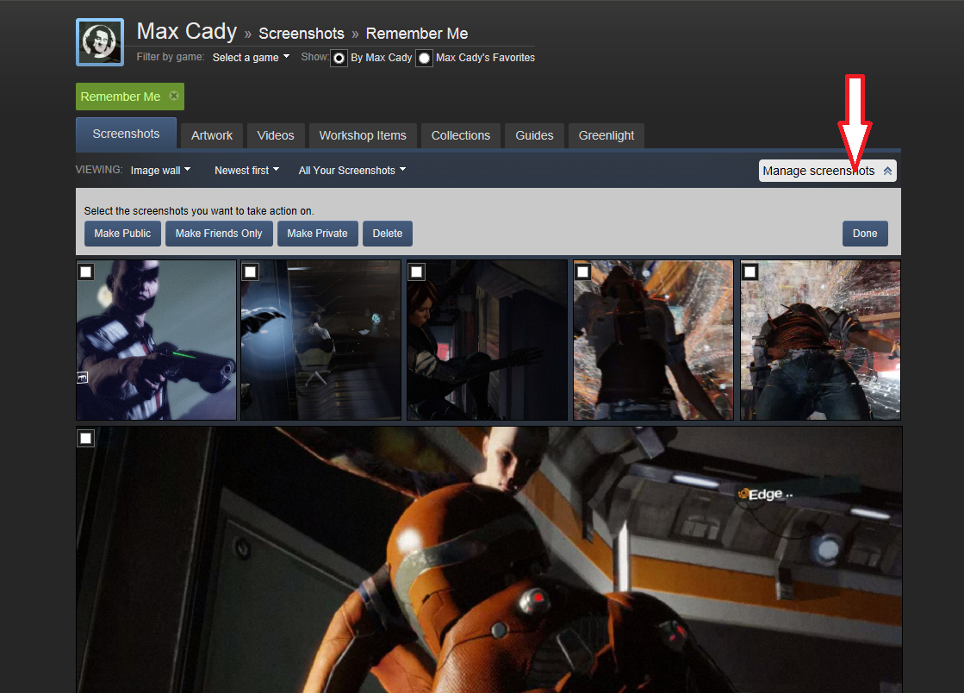Toggle the Manage screenshots panel
The width and height of the screenshot is (964, 693).
pos(828,171)
